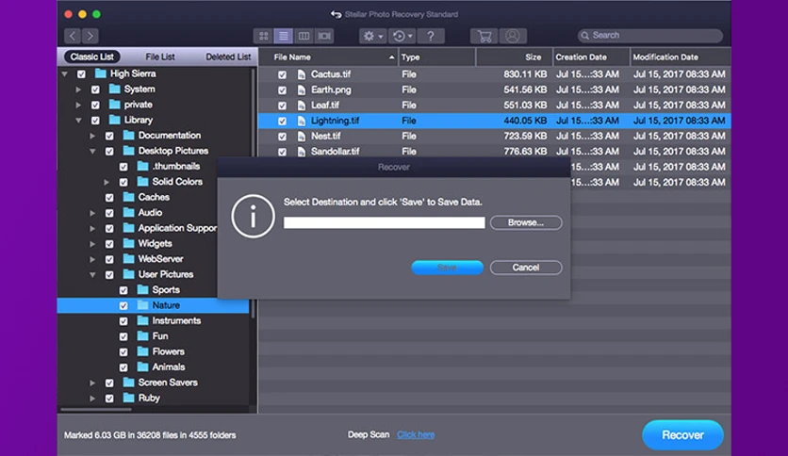The height and width of the screenshot is (456, 788).
Task: Click the Instruments folder icon
Action: (142, 321)
